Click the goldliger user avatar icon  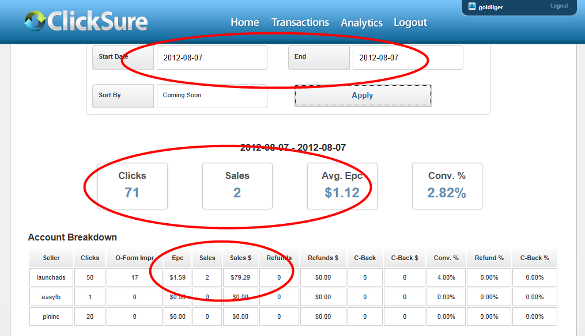(x=472, y=6)
